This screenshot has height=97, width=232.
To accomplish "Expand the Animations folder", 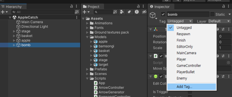I will [87, 23].
